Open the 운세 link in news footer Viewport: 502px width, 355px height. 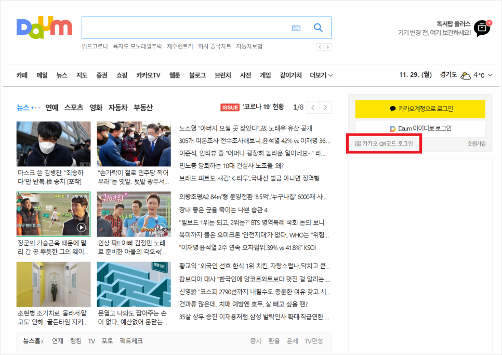click(x=292, y=341)
